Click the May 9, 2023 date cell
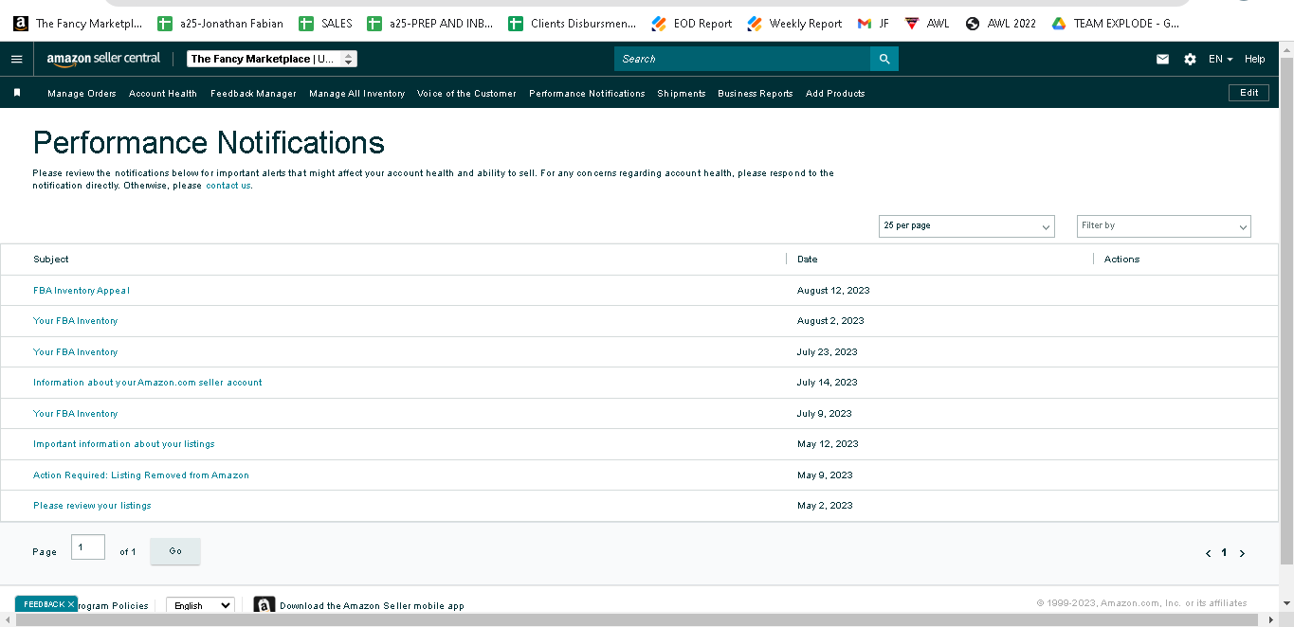1294x627 pixels. pos(825,475)
